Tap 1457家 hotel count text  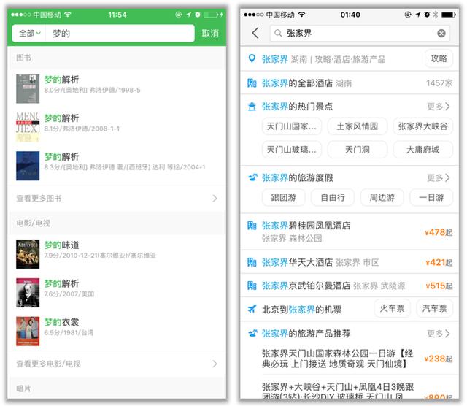pos(439,83)
